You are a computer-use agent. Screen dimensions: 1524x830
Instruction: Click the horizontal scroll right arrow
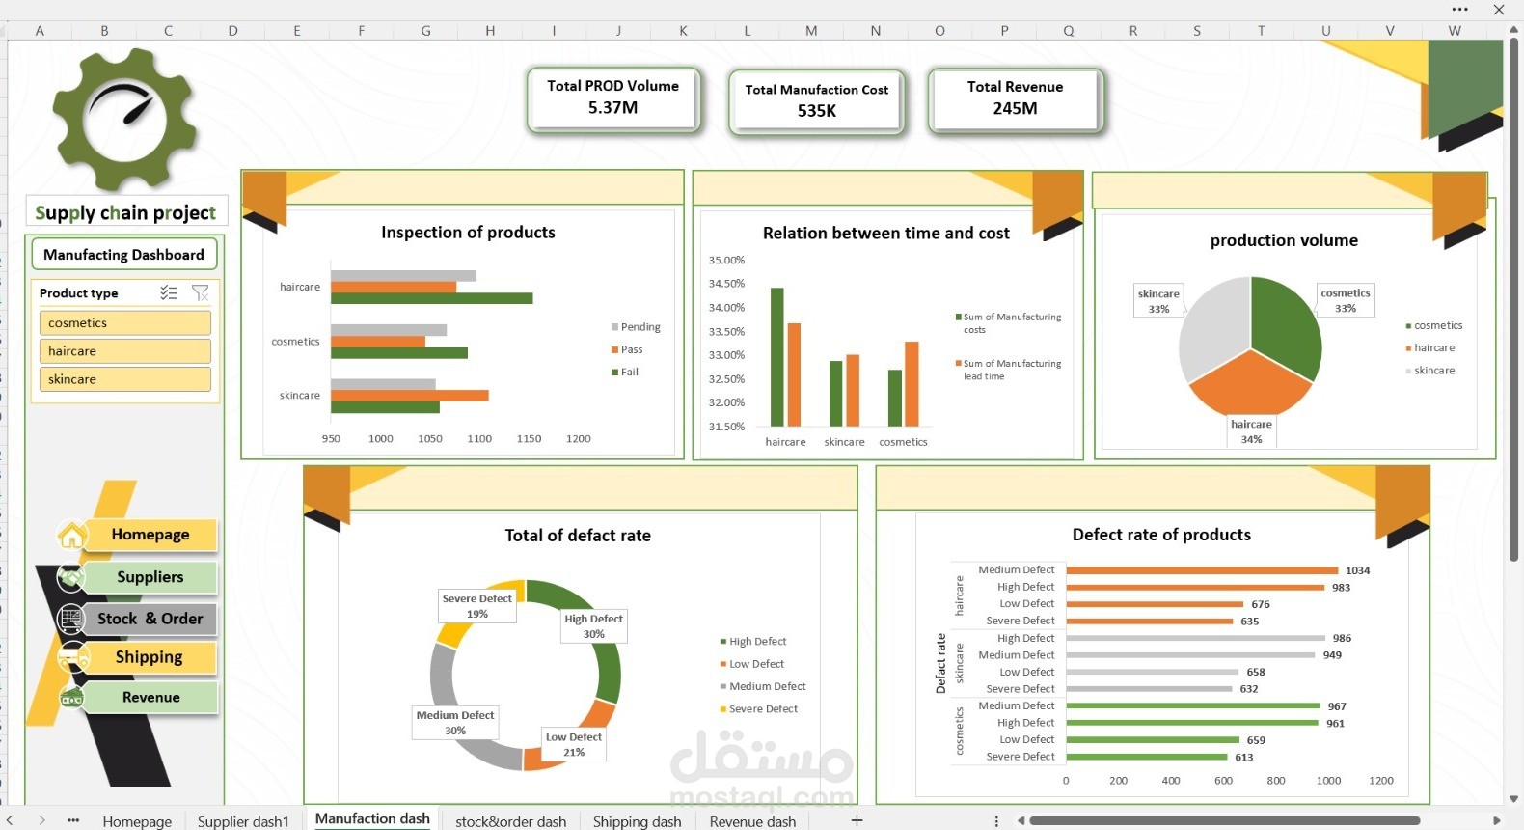(x=1497, y=820)
